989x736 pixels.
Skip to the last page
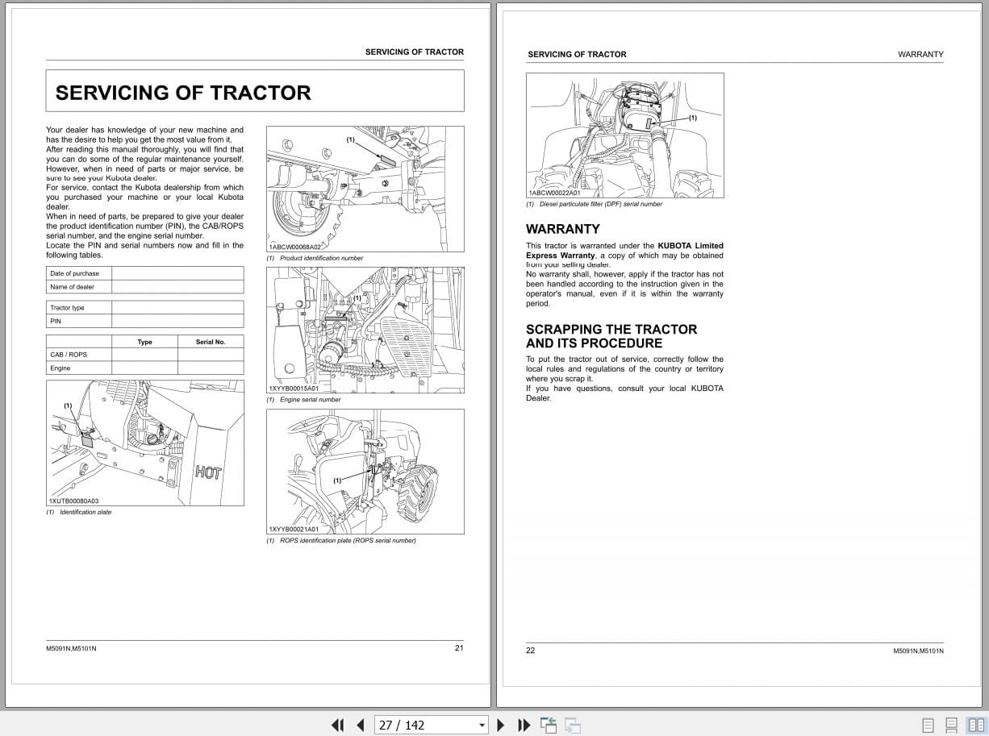[x=524, y=725]
